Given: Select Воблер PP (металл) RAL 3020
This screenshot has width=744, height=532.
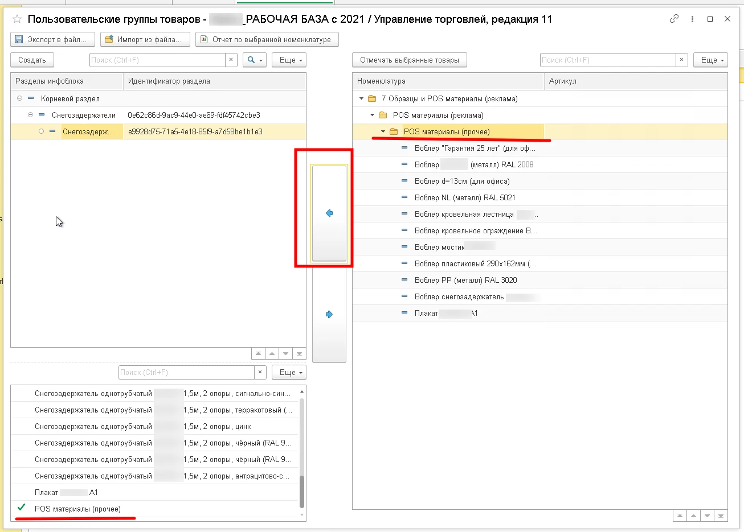Looking at the screenshot, I should tap(540, 280).
